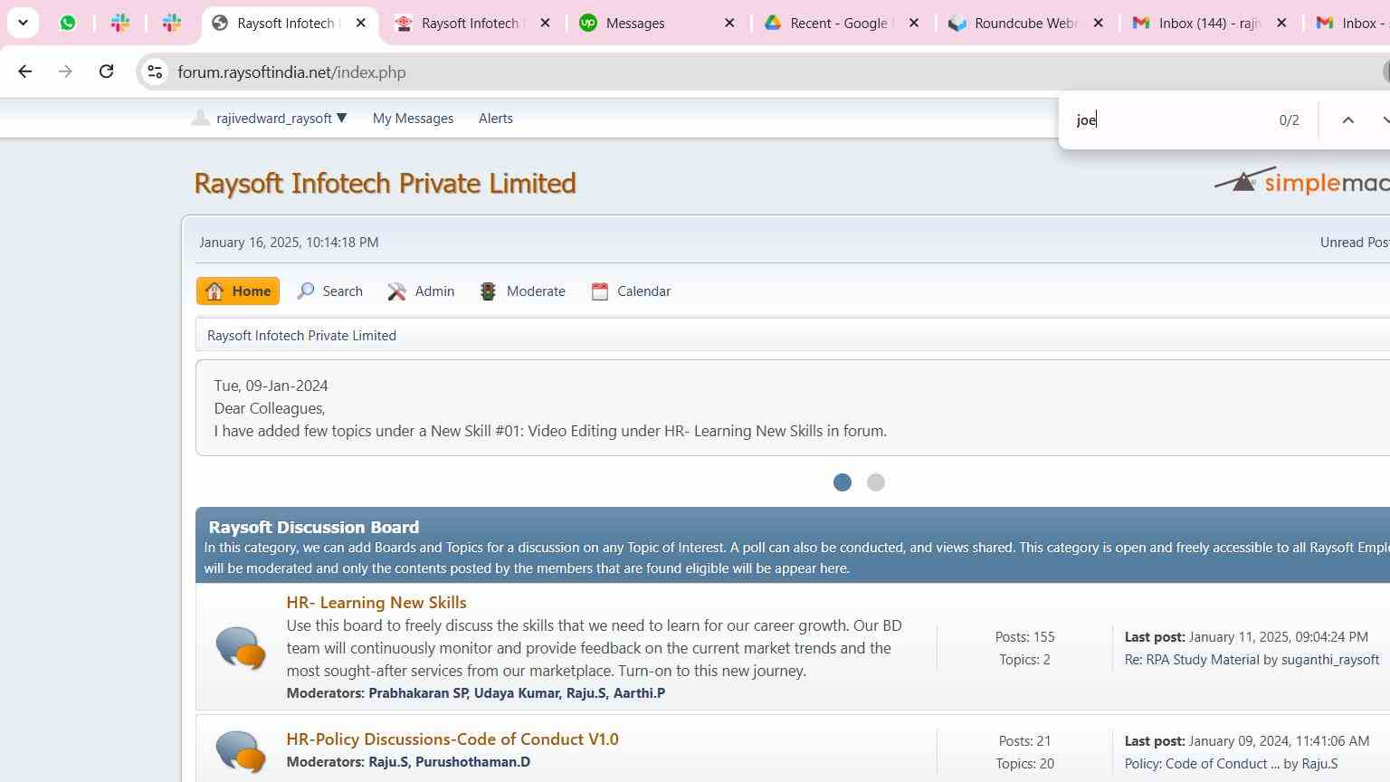
Task: Close the Messages tab
Action: [729, 23]
